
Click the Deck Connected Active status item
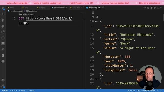click(146, 90)
